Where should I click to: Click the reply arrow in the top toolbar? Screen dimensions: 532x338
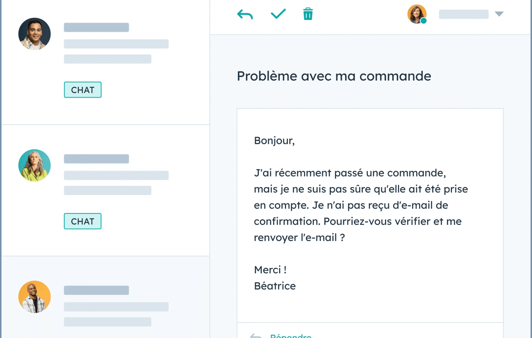(x=245, y=14)
